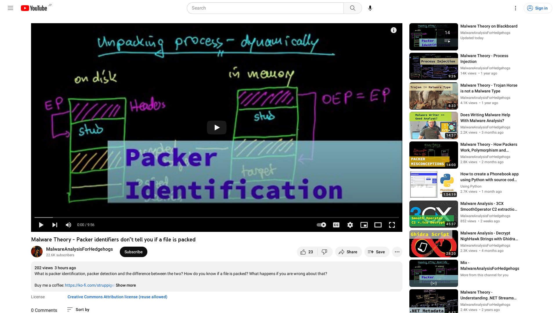Expand video description Show more
The width and height of the screenshot is (557, 313).
(x=126, y=285)
